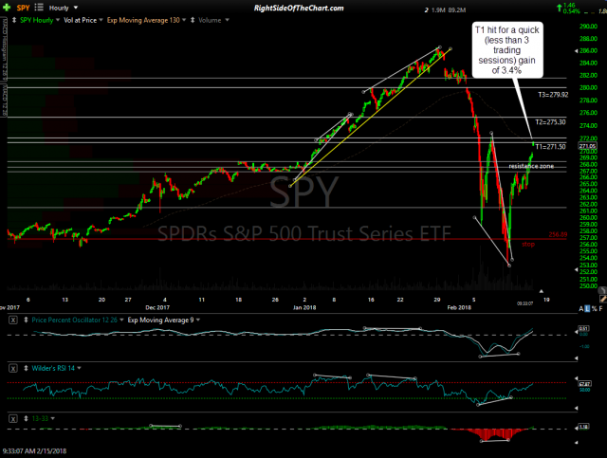
Task: Close the Price Percent Oscillator panel
Action: [13, 321]
